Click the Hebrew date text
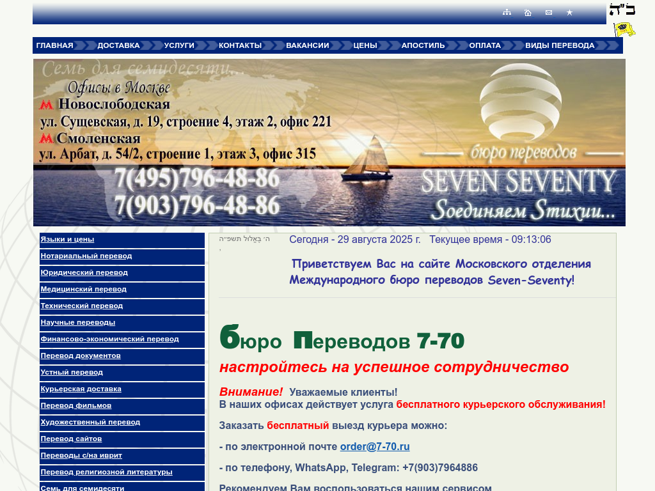This screenshot has width=655, height=491. coord(244,239)
